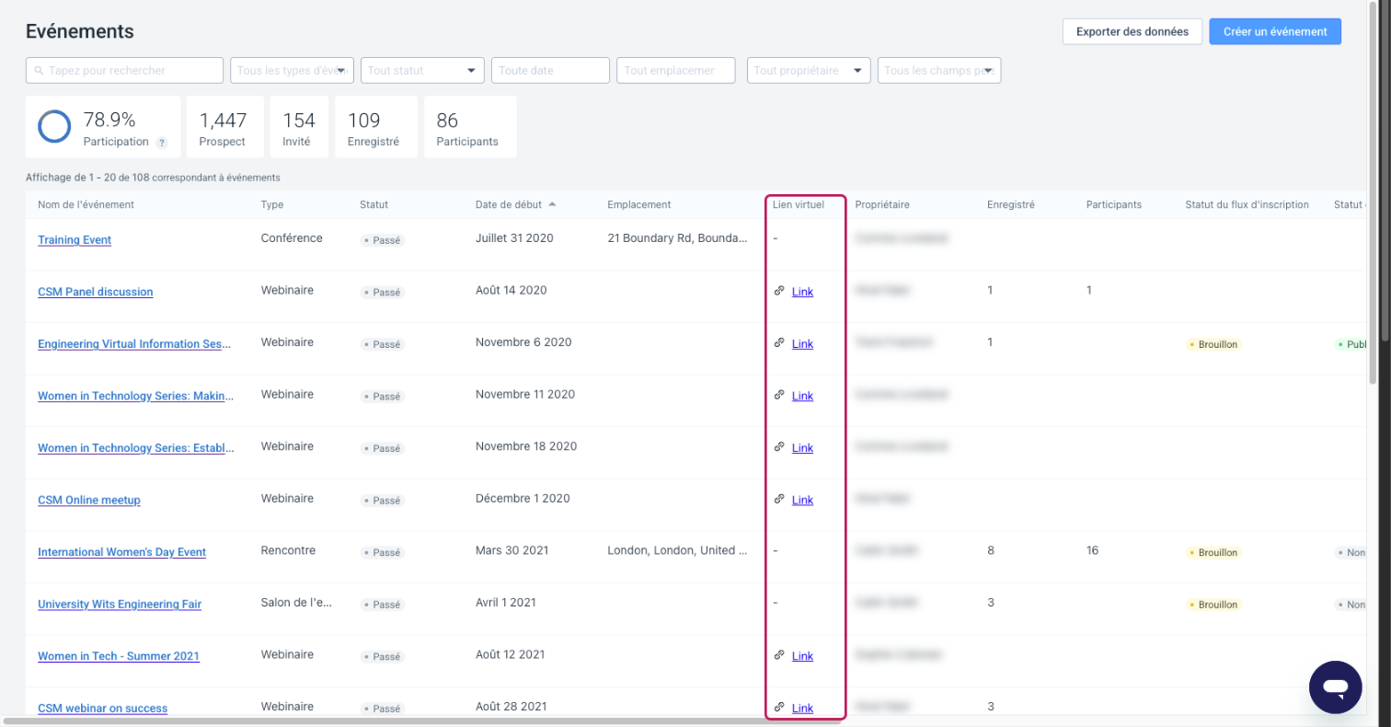Click the Toute date filter field
This screenshot has height=727, width=1391.
tap(551, 70)
